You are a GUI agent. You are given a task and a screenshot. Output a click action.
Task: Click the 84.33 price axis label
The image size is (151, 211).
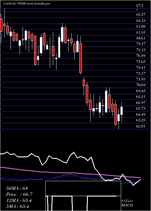[x=141, y=20]
